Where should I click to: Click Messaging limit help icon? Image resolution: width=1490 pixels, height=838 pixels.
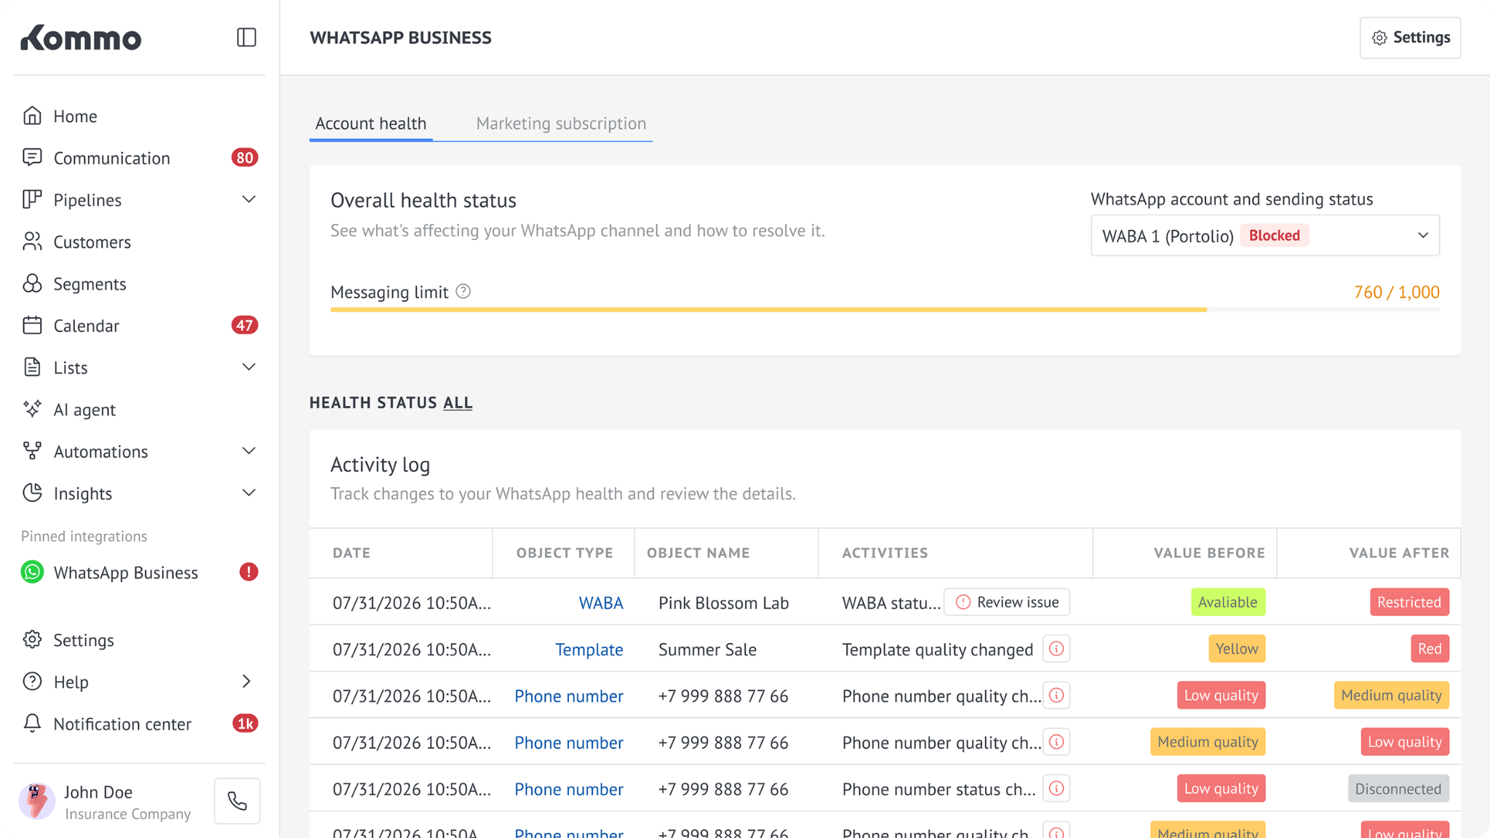tap(463, 292)
